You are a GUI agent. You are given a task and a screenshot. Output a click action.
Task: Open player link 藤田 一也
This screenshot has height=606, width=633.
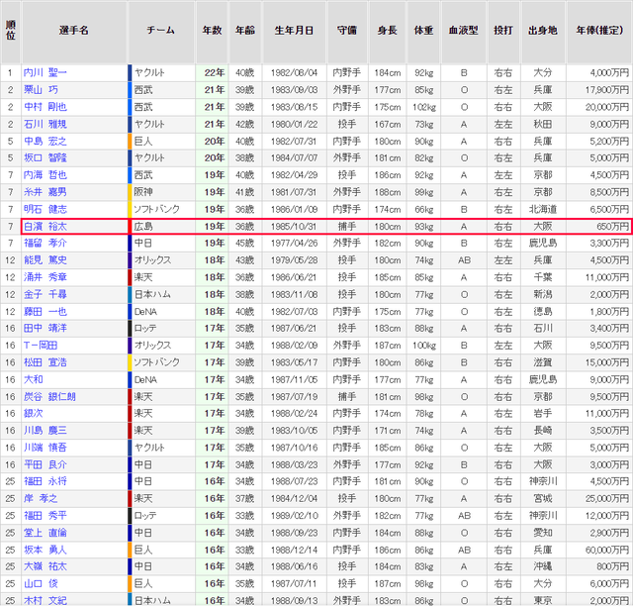[45, 312]
